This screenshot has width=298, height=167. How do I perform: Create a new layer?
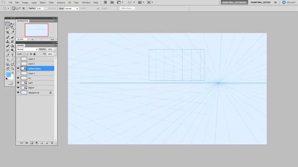tap(47, 143)
